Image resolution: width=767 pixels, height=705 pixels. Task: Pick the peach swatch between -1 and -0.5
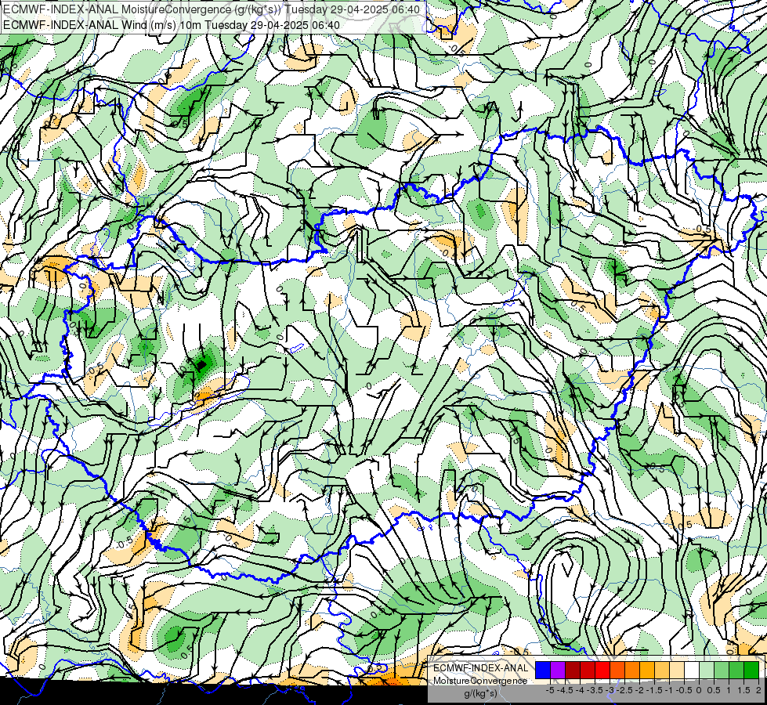677,670
